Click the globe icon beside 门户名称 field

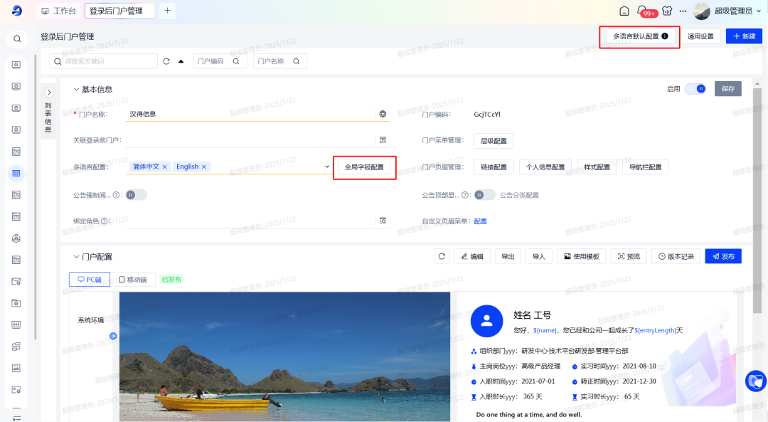click(x=383, y=114)
